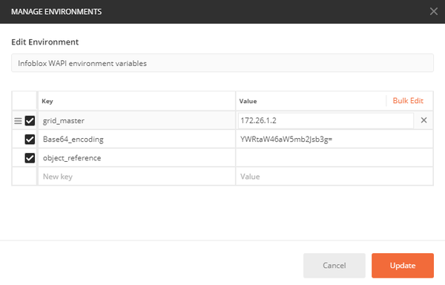The width and height of the screenshot is (445, 285).
Task: Click the new row Value placeholder field
Action: tap(334, 177)
